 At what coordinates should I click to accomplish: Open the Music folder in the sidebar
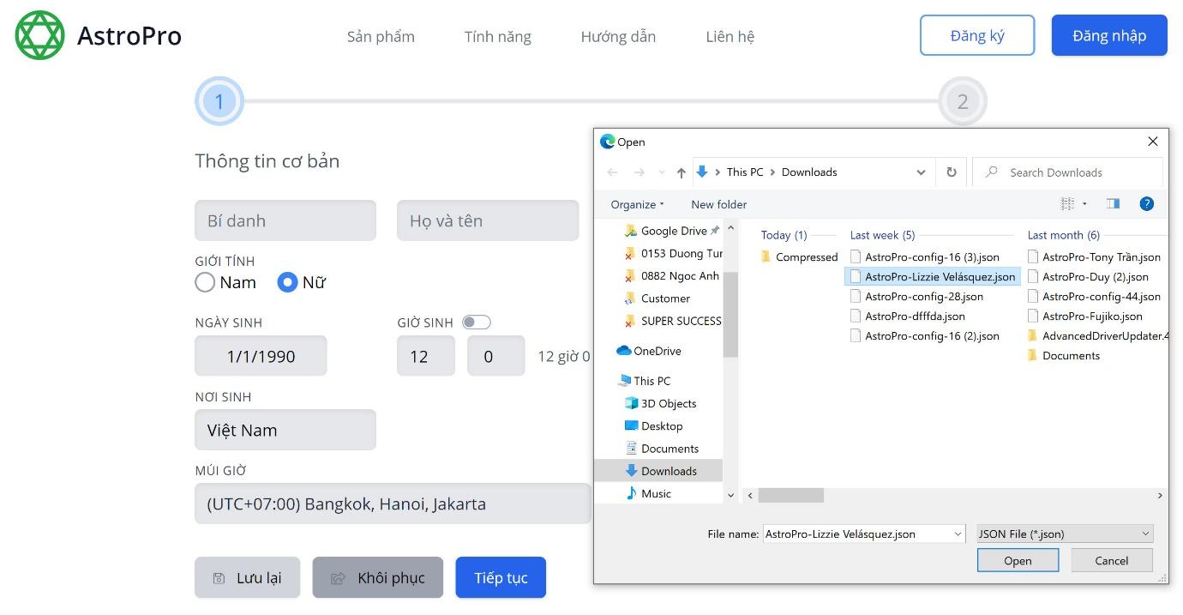pos(657,493)
